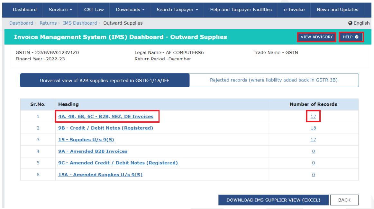The height and width of the screenshot is (209, 374).
Task: Open the Dashboard menu item
Action: point(25,10)
